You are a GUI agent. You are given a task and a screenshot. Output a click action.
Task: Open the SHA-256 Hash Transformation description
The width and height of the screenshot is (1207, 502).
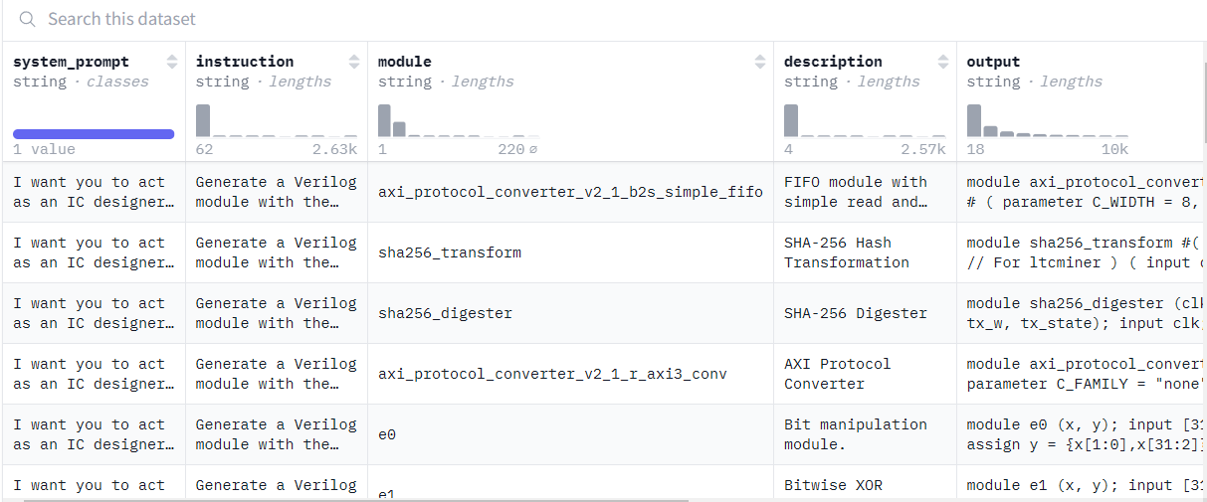(846, 252)
